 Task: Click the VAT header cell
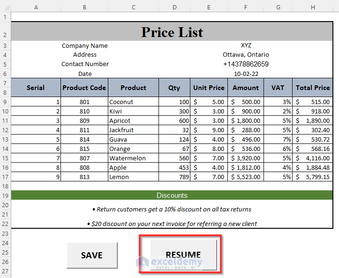[x=278, y=88]
